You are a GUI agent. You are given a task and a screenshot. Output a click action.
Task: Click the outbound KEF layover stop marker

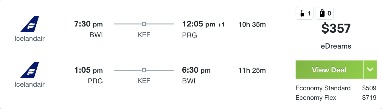(144, 24)
